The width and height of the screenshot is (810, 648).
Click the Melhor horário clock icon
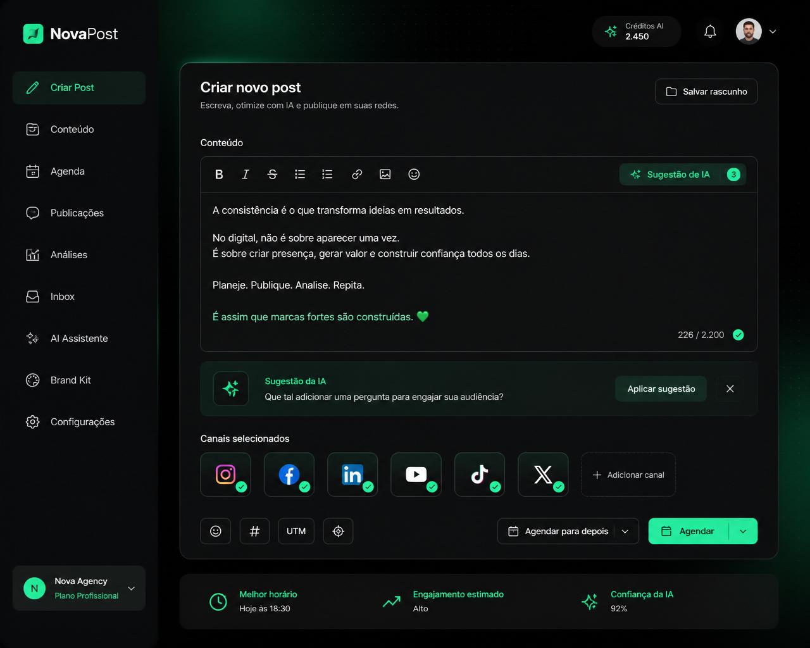click(218, 602)
